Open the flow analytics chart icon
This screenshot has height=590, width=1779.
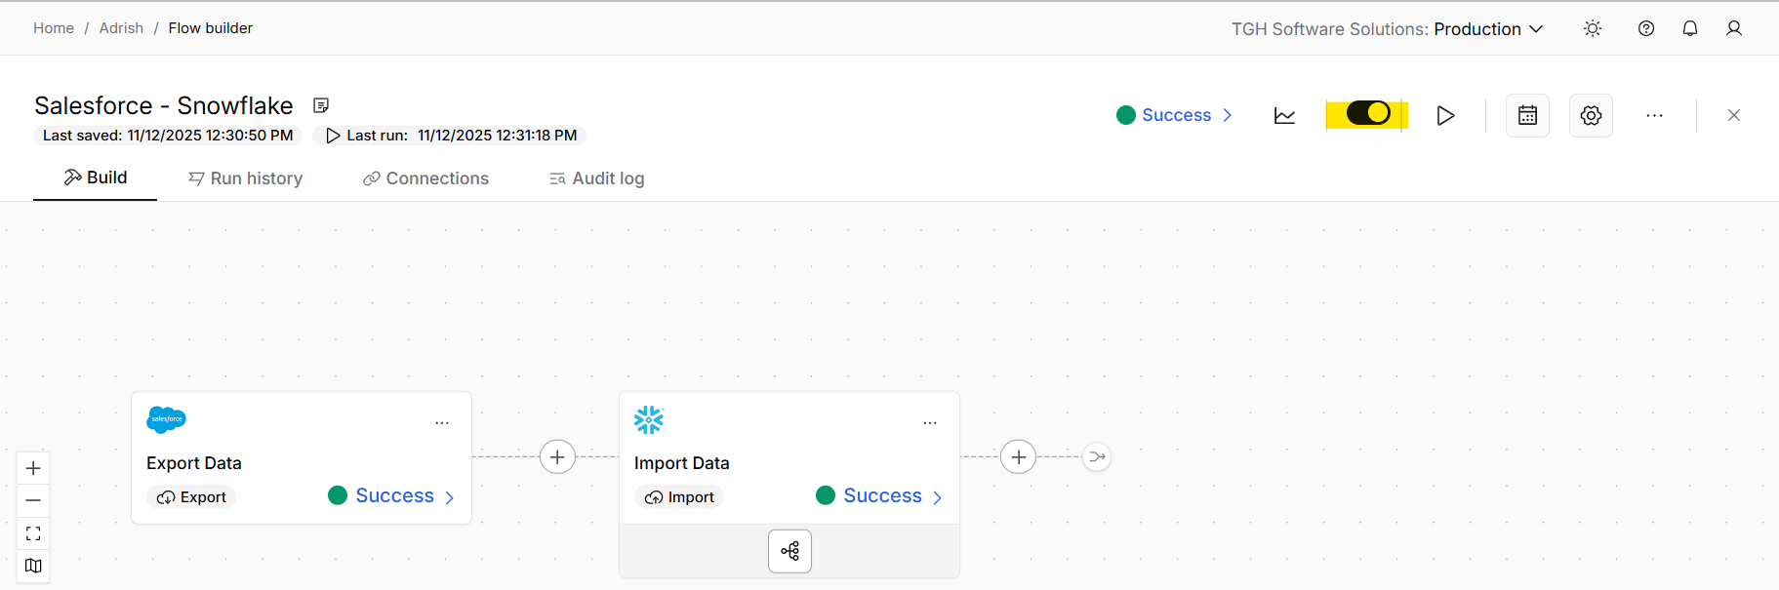(x=1284, y=115)
